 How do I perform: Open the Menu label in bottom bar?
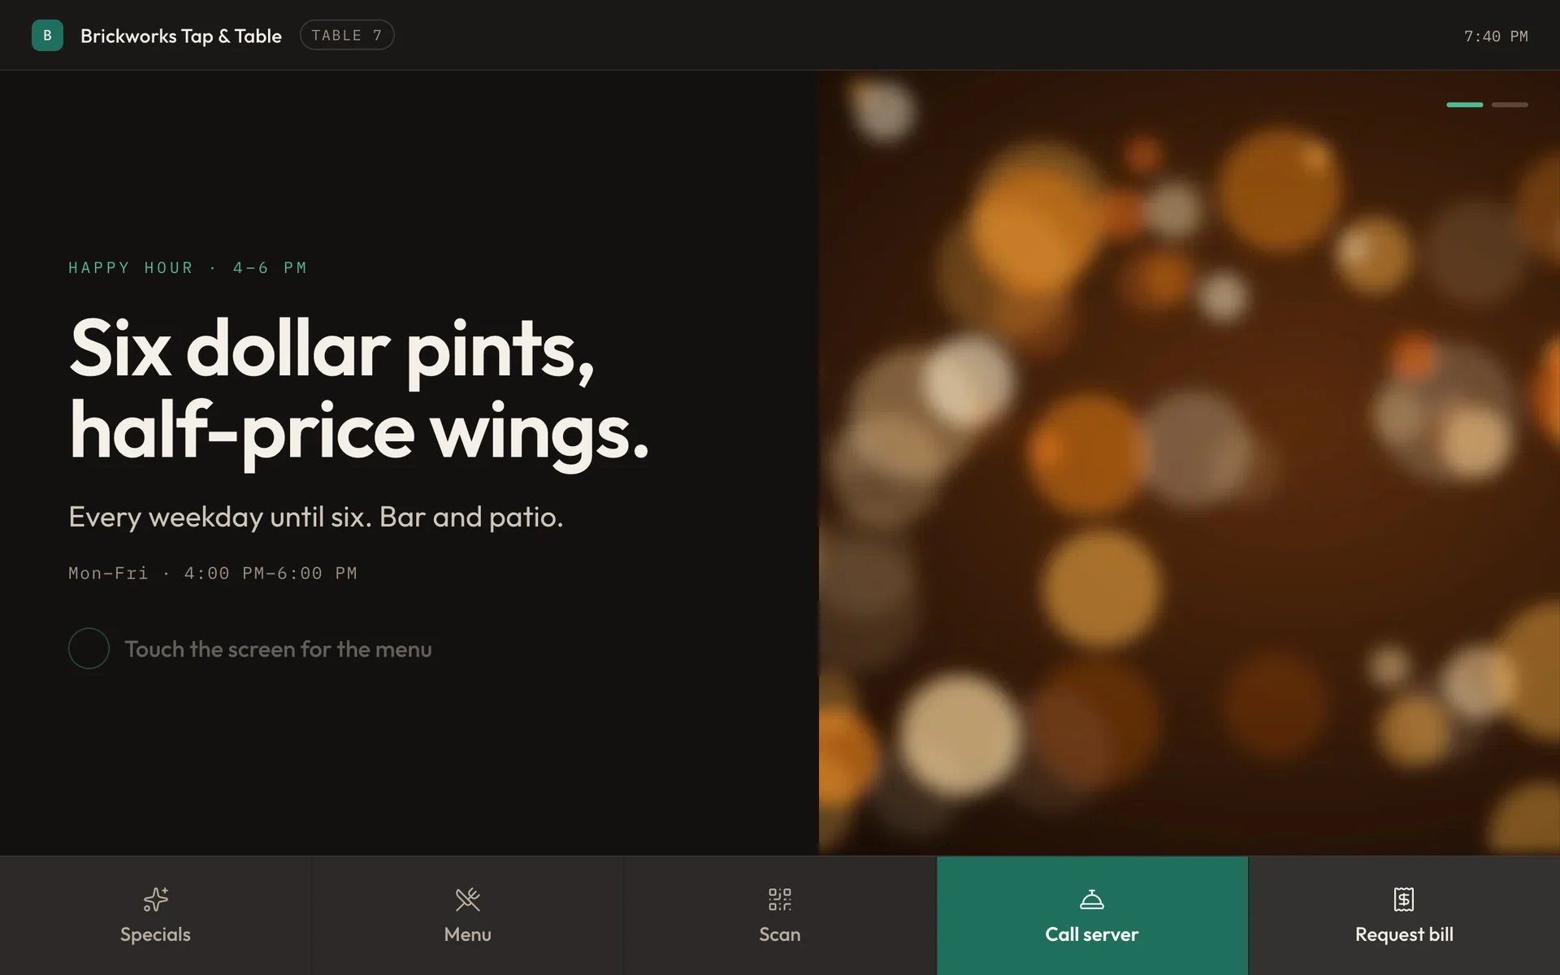(467, 934)
